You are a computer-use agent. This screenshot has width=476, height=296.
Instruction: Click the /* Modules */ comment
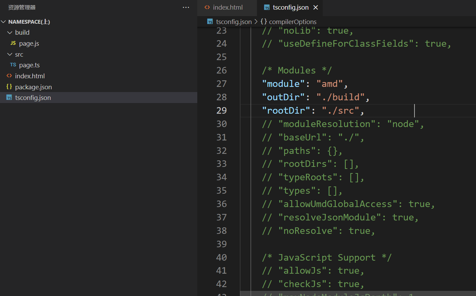coord(297,70)
